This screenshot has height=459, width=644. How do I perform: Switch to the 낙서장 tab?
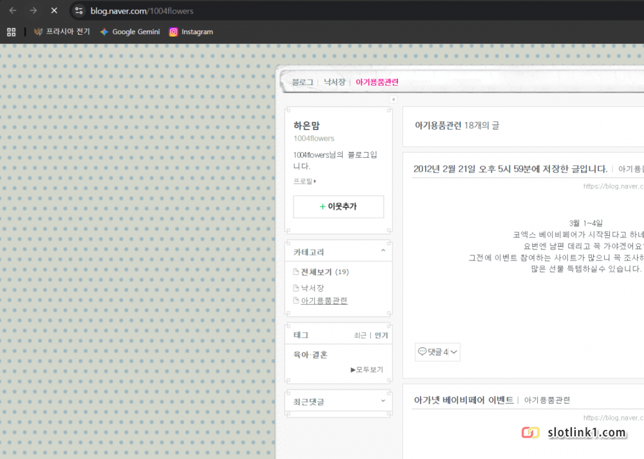(334, 82)
